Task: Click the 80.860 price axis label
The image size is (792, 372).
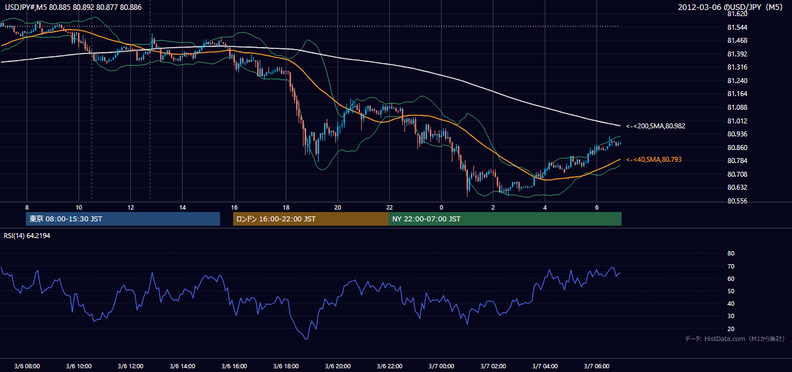Action: point(736,148)
